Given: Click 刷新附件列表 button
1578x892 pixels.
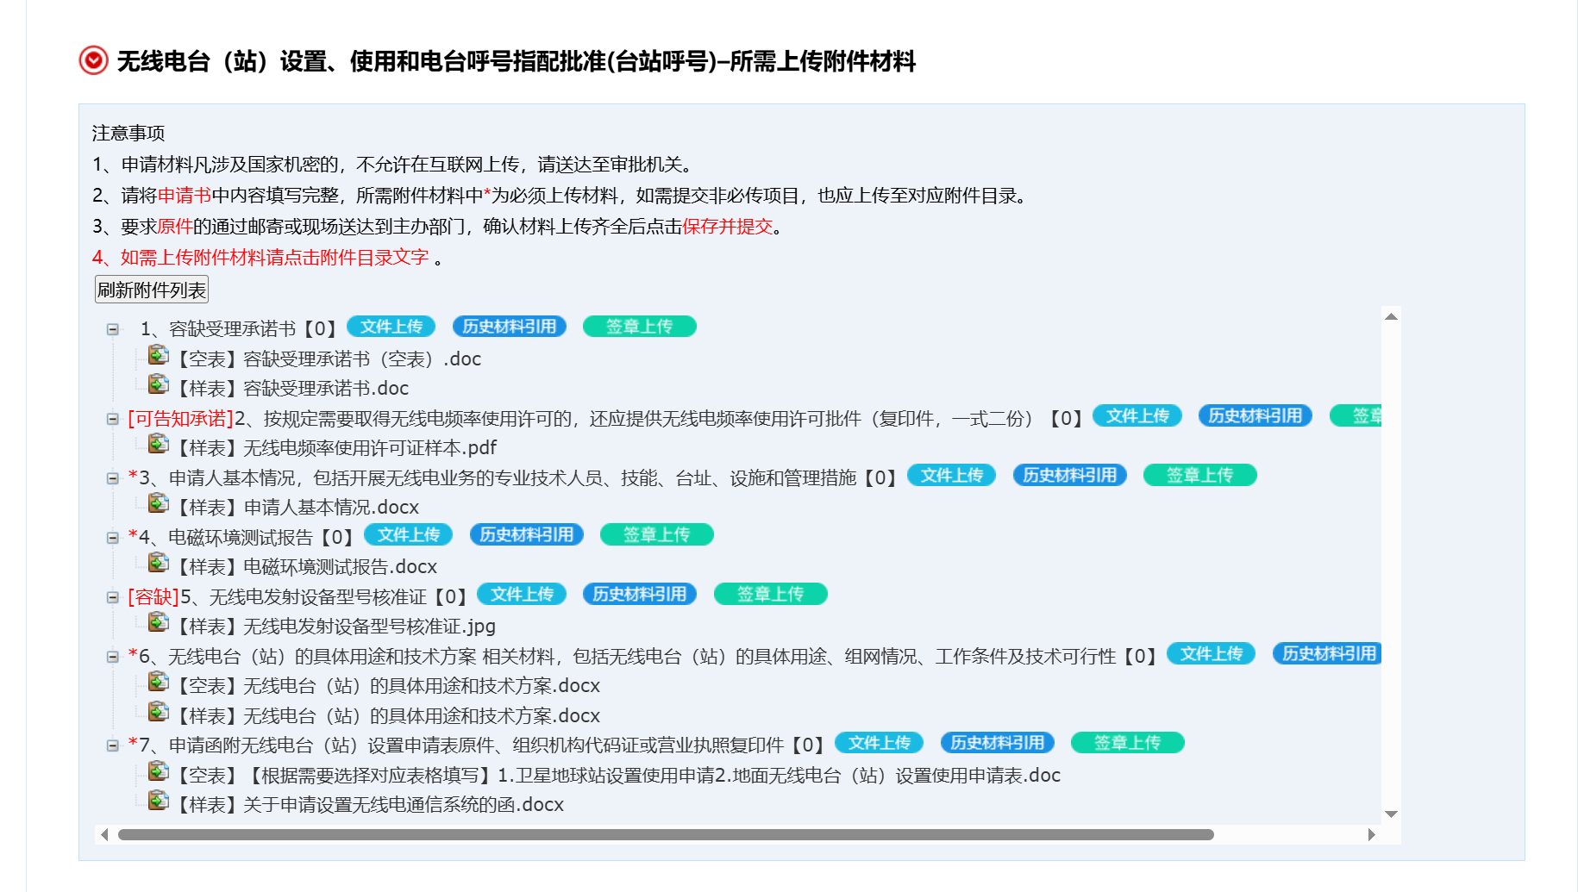Looking at the screenshot, I should tap(152, 290).
